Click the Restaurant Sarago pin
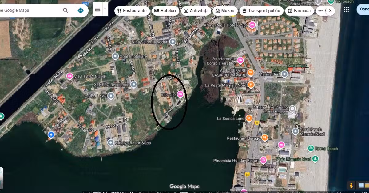Screen dimensions: 369x193 tap(264, 138)
